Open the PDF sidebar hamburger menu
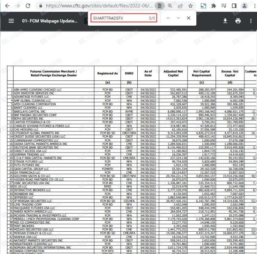 tap(11, 21)
